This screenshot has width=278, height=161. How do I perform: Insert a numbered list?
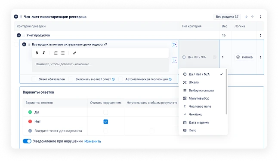point(56,53)
